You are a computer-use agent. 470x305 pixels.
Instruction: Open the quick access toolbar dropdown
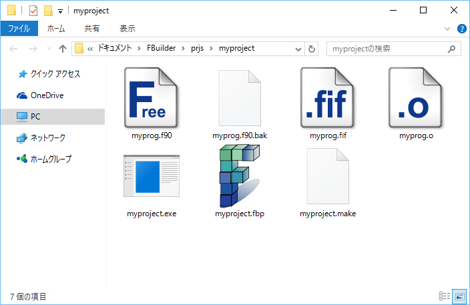point(60,11)
